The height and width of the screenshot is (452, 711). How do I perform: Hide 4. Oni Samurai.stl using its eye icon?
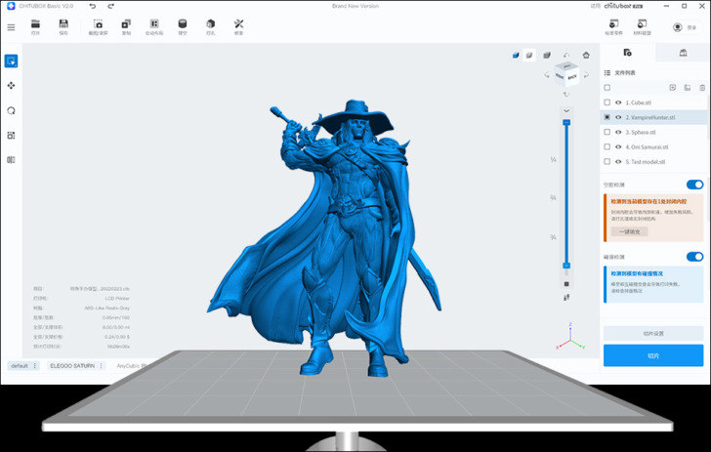click(x=618, y=146)
